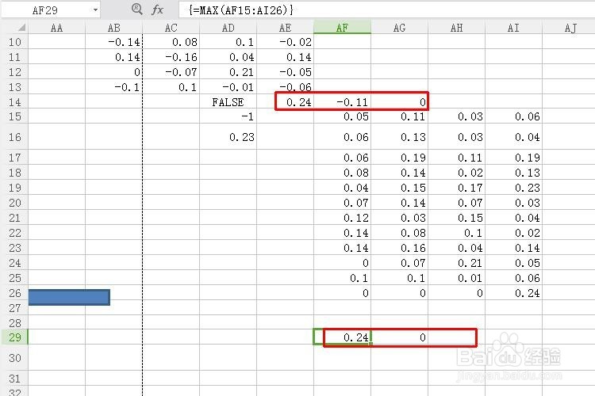
Task: Click the zoom magnifier icon beside fx
Action: coord(136,9)
